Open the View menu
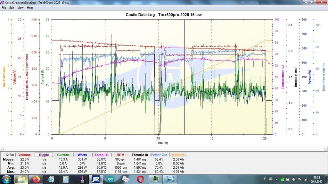Screen dimensions: 328x184 [20, 7]
